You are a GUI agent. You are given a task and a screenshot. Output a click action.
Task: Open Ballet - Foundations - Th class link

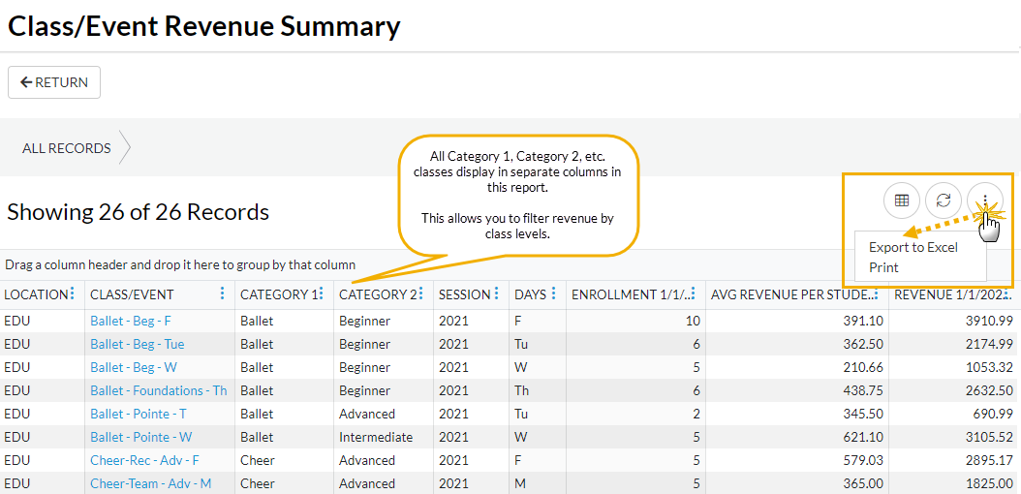pos(158,390)
